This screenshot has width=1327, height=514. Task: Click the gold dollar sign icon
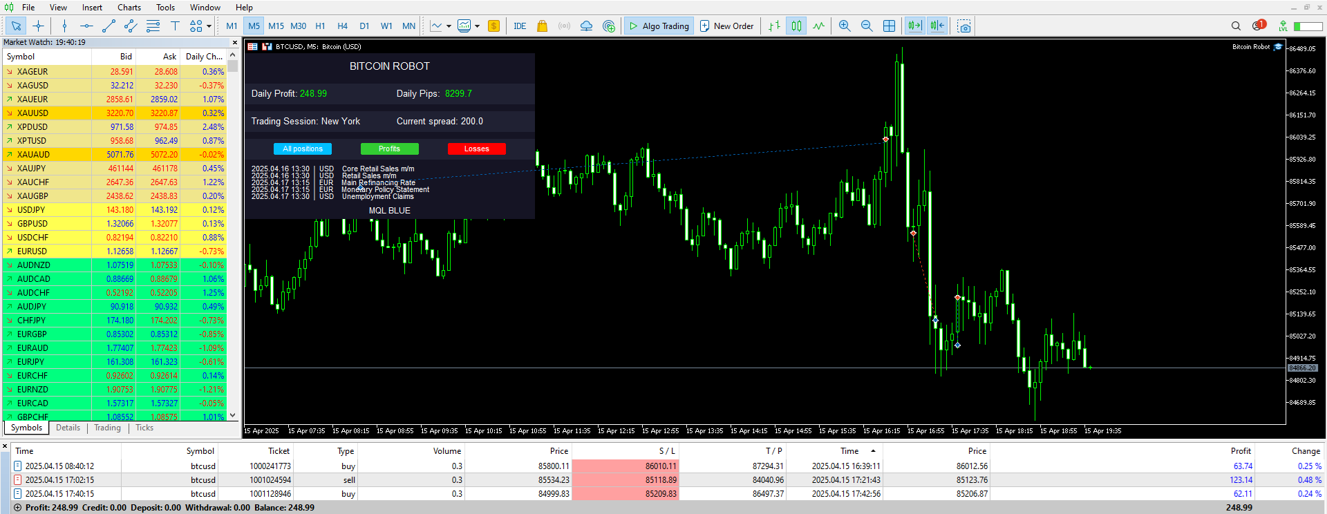(493, 26)
